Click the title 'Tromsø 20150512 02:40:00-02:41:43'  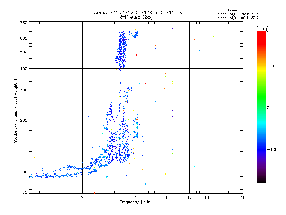[135, 13]
